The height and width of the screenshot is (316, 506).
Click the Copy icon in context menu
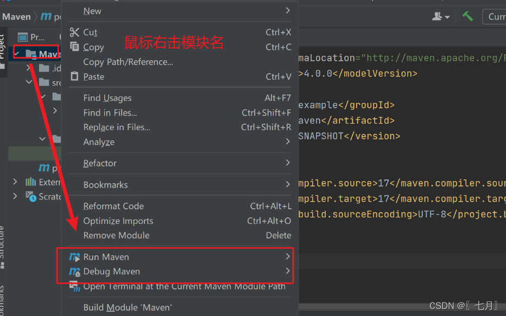[74, 47]
